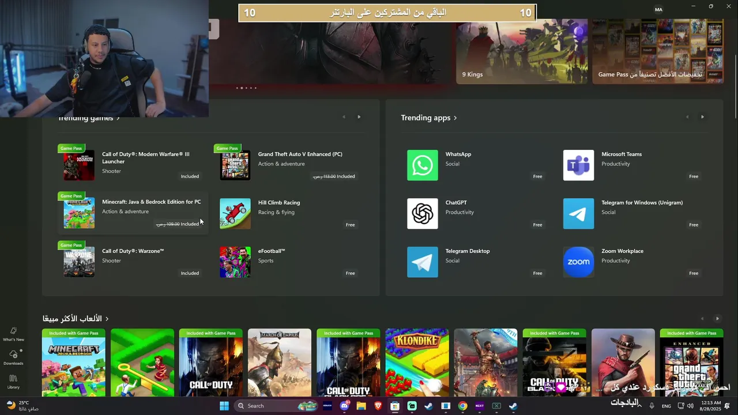Open the eFootball game icon

[235, 262]
